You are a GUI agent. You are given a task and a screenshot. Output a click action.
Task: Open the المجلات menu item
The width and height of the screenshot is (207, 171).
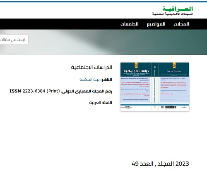tap(181, 24)
